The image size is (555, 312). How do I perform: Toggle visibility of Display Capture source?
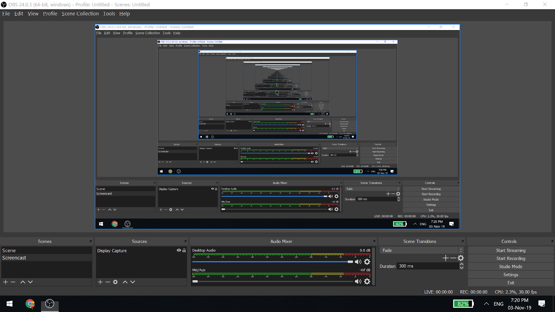[x=179, y=250]
